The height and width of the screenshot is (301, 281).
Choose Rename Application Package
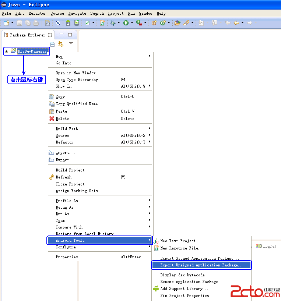(x=201, y=281)
